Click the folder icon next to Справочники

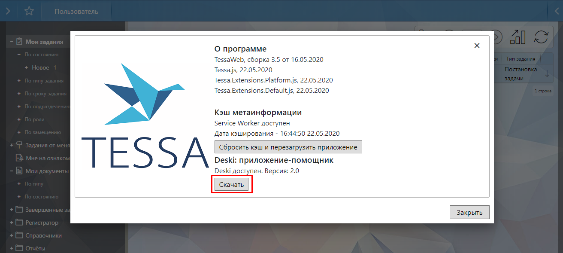click(x=19, y=235)
